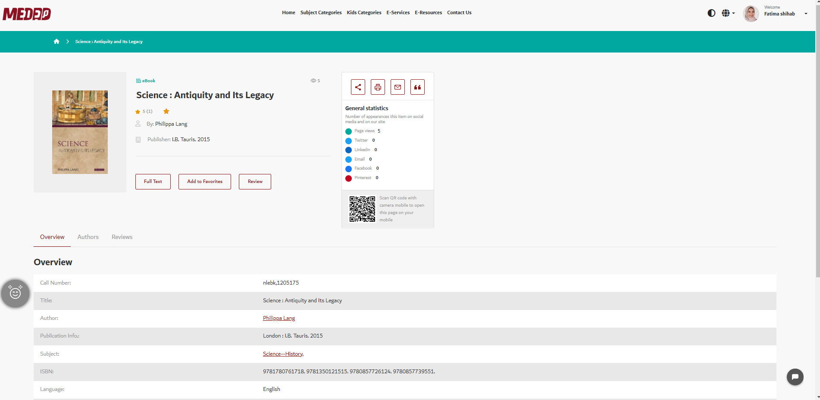
Task: Click the book cover thumbnail
Action: [80, 132]
